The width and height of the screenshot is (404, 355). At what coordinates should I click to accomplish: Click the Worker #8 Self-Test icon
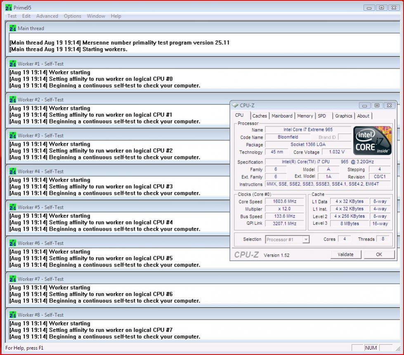coord(13,314)
